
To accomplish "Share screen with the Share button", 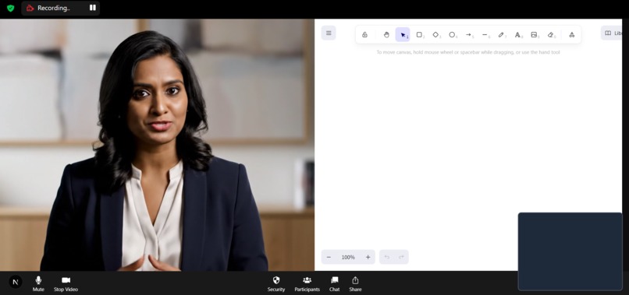I will pyautogui.click(x=355, y=284).
